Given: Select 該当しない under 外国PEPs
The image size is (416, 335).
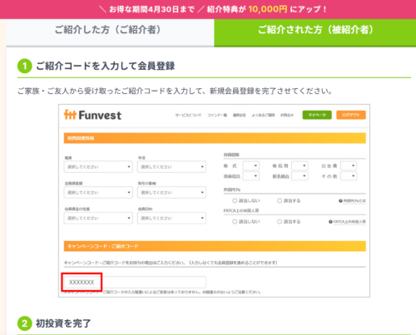Looking at the screenshot, I should pos(235,200).
